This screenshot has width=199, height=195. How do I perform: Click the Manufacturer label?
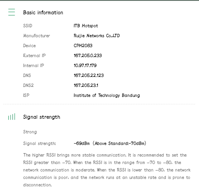click(36, 36)
